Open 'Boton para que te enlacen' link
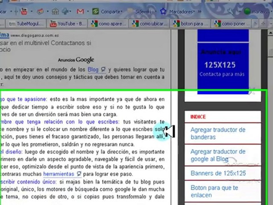The width and height of the screenshot is (273, 205). pos(214,191)
